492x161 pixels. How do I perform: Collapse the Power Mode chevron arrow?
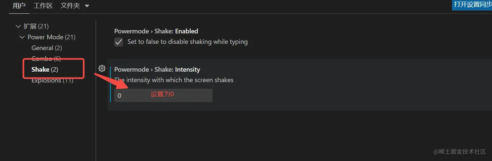[x=22, y=37]
